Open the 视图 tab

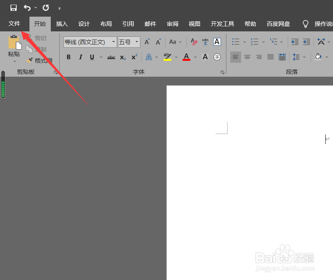194,24
